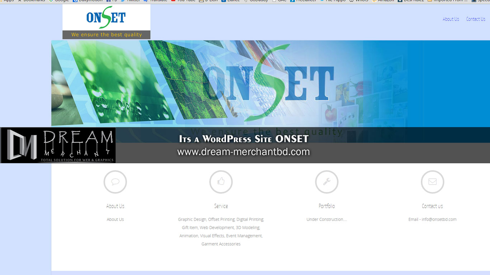Click the Its a WordPress Site ONSET caption
The width and height of the screenshot is (490, 275).
244,139
